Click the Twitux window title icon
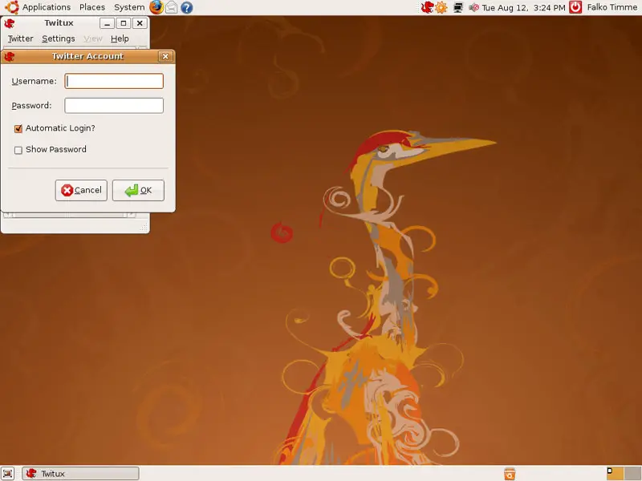Viewport: 642px width, 481px height. (x=10, y=23)
